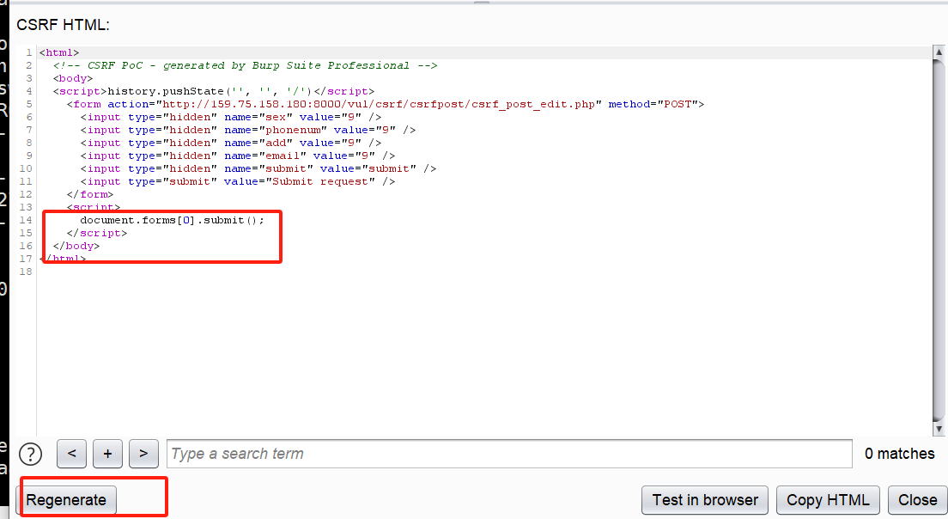Click the form action URL text

click(379, 104)
